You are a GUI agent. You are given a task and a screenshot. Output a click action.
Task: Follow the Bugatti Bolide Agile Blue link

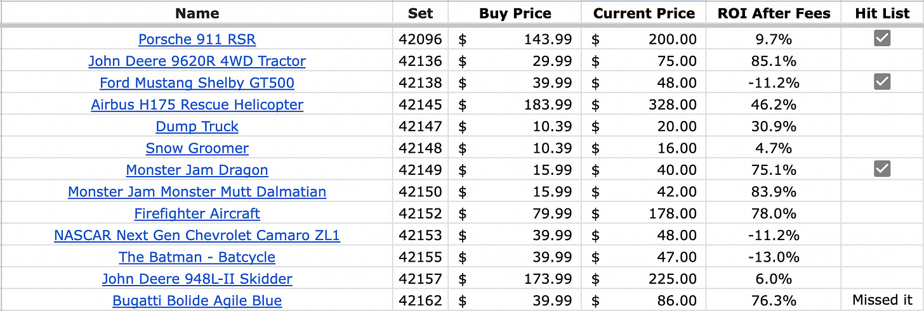point(197,300)
